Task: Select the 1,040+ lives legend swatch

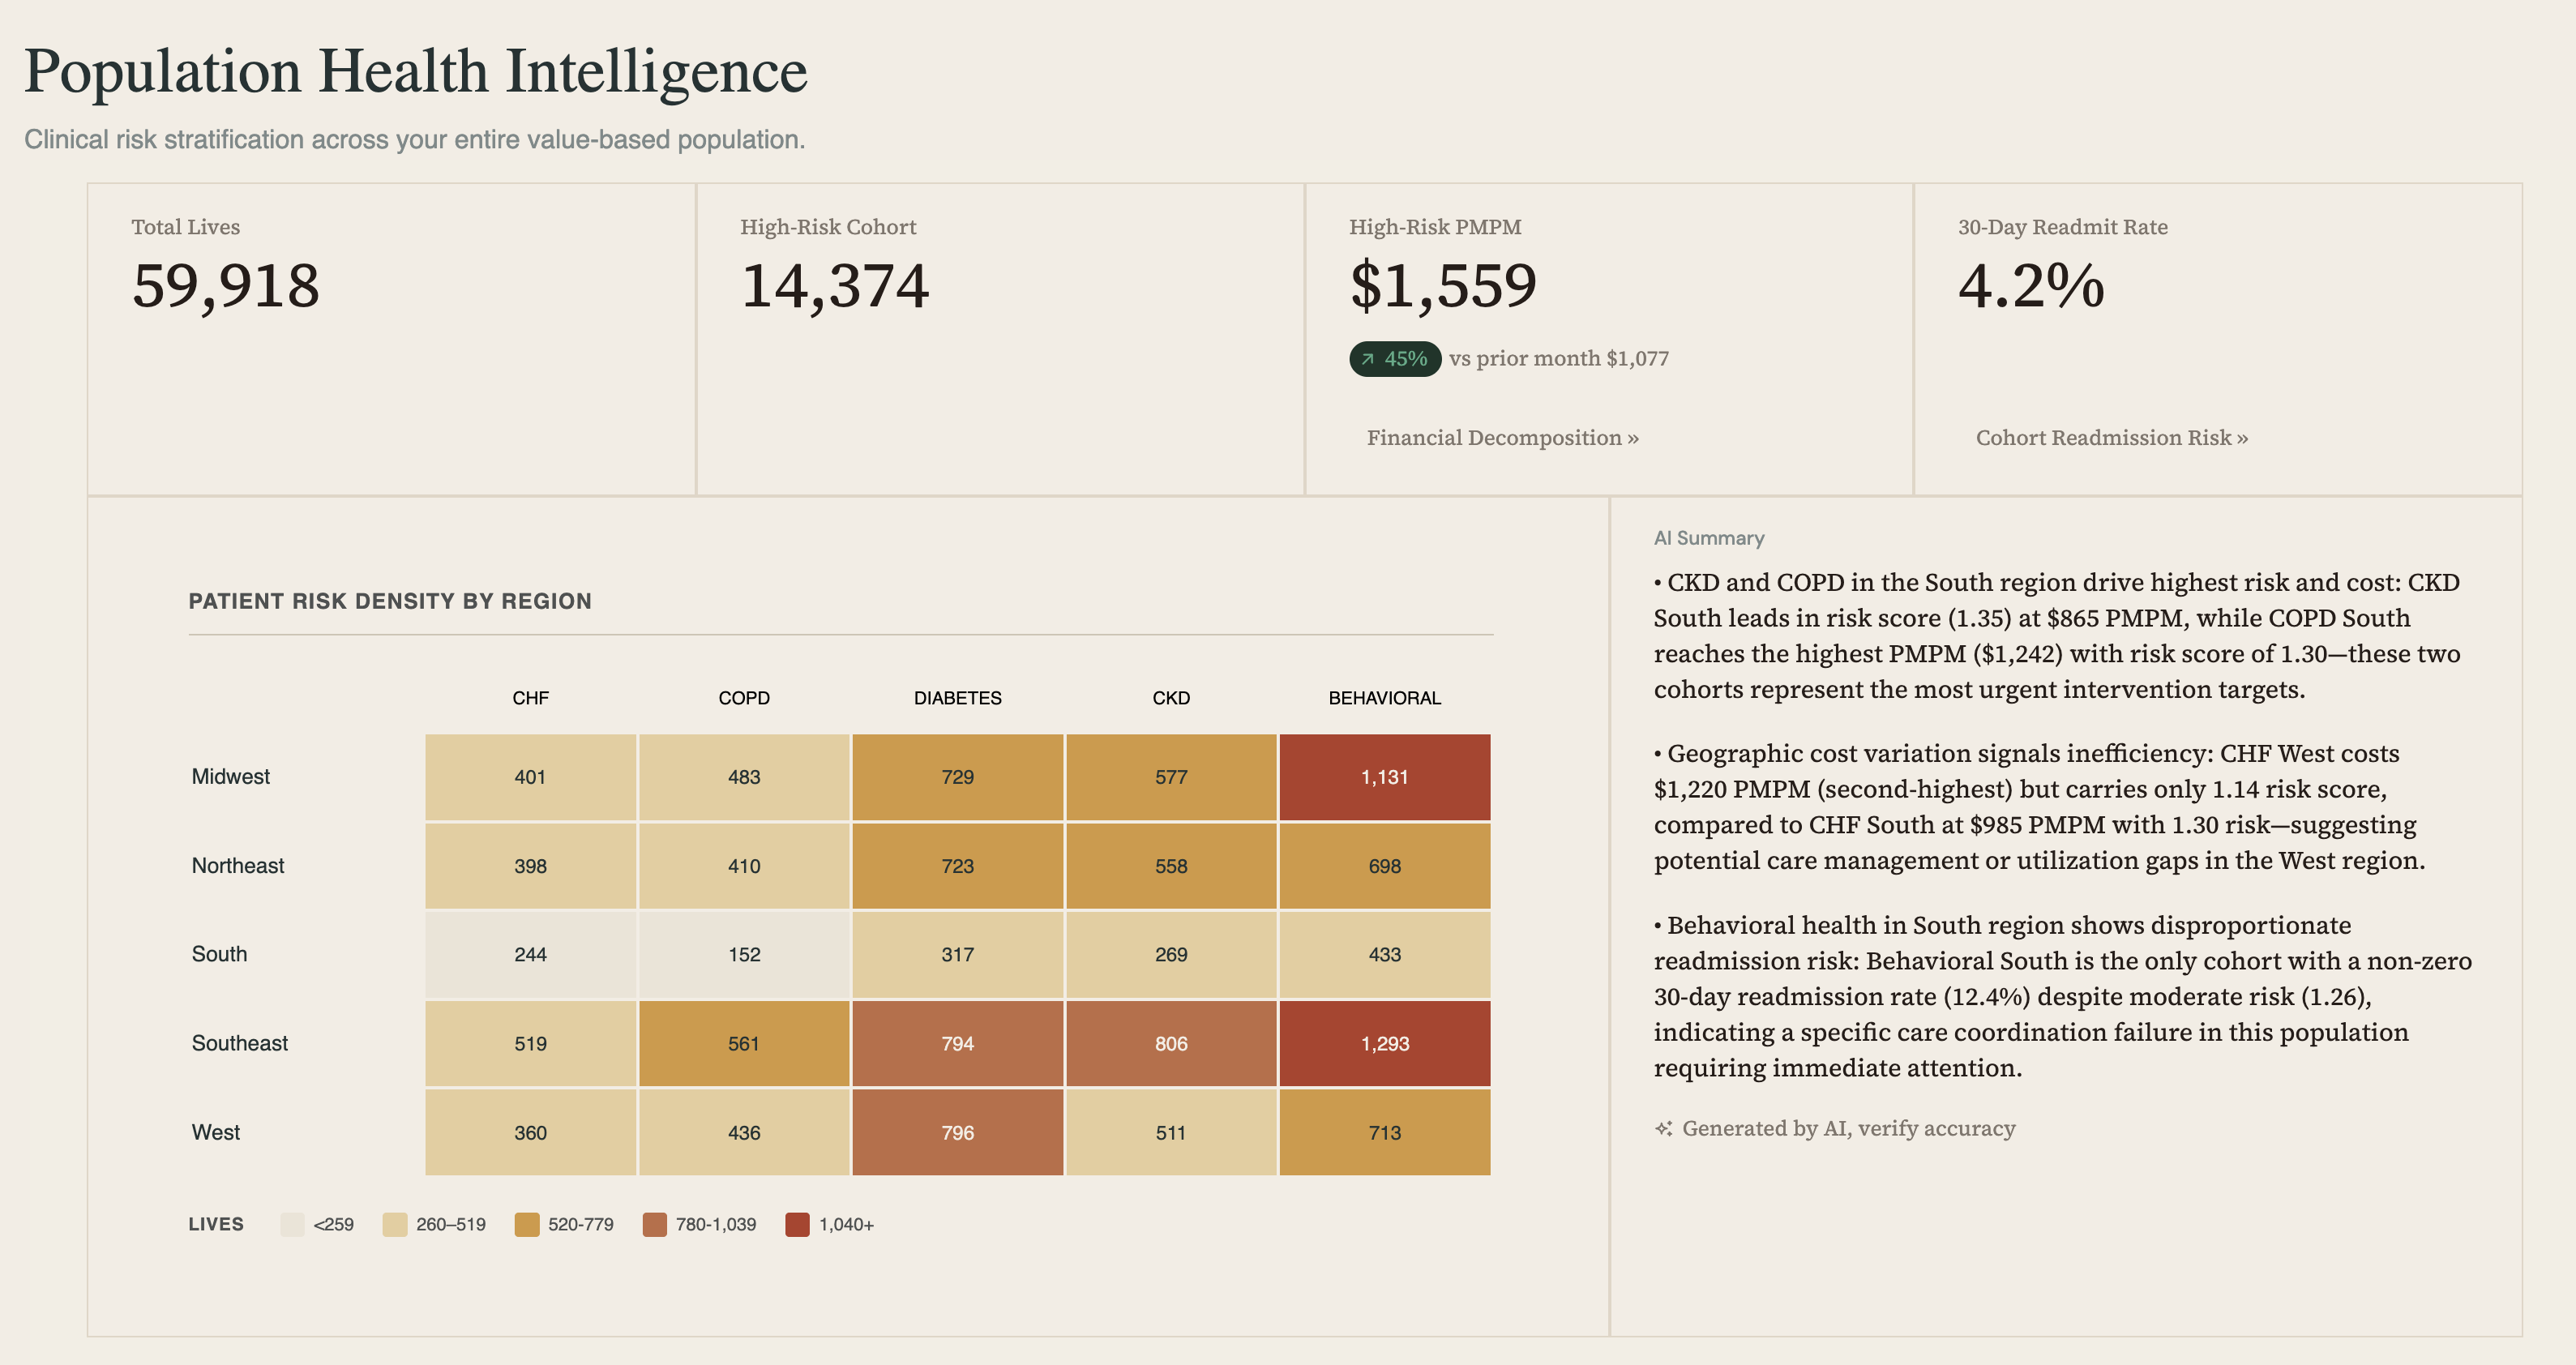Action: 798,1224
